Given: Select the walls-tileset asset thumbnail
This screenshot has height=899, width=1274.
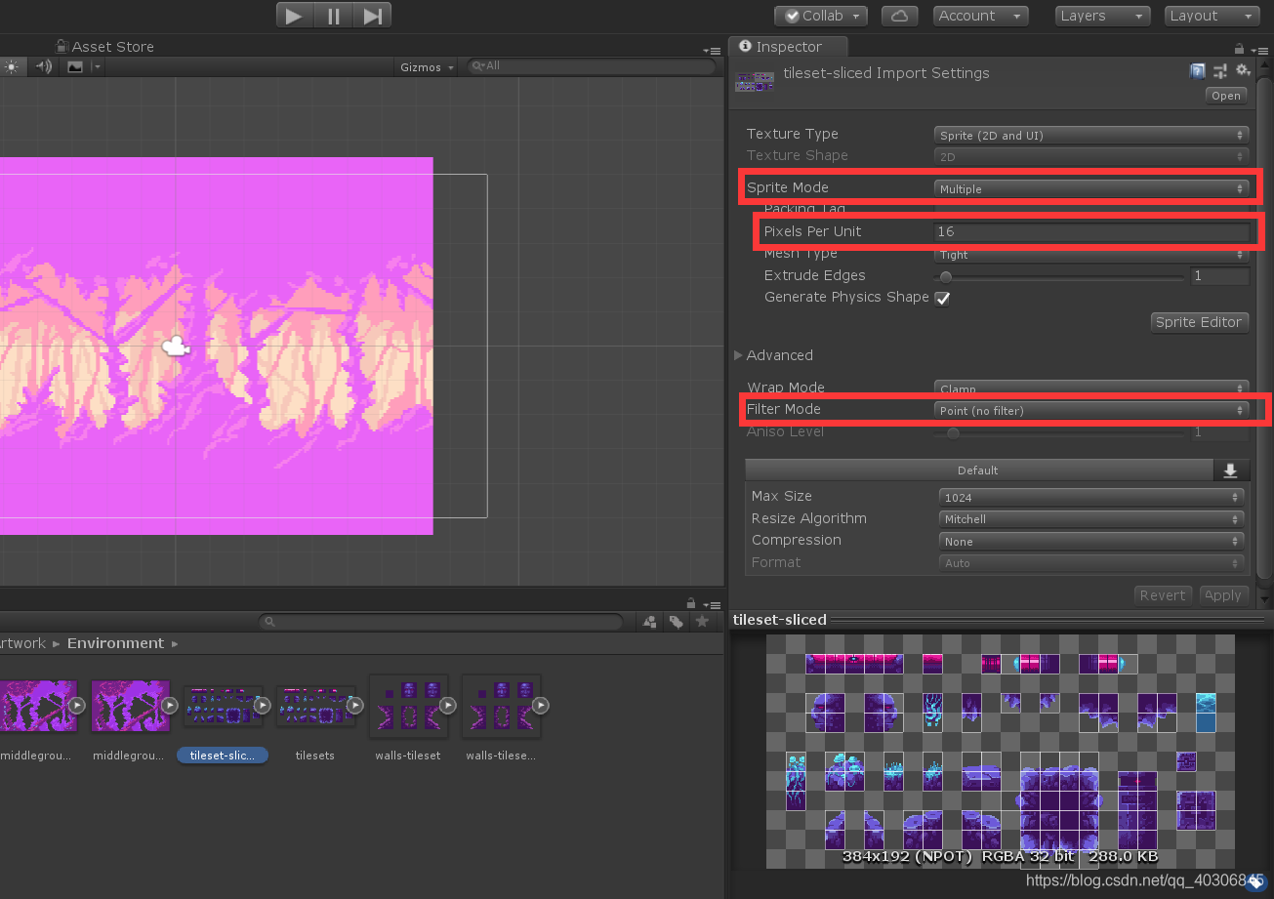Looking at the screenshot, I should coord(408,706).
